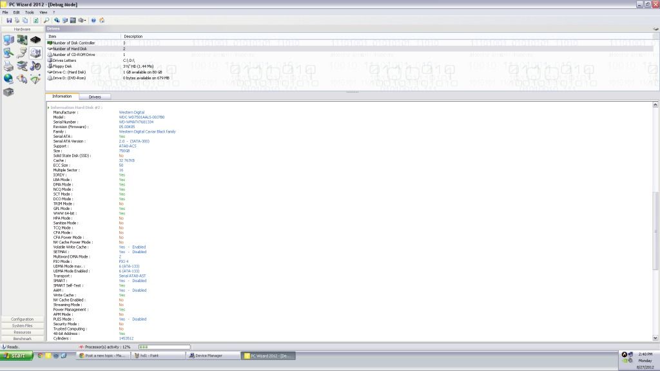The height and width of the screenshot is (371, 660).
Task: Open dropdown arrow beside the device toolbar icon
Action: pos(86,20)
